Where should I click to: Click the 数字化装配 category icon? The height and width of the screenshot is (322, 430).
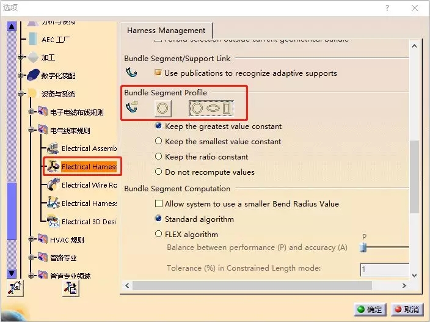click(32, 76)
